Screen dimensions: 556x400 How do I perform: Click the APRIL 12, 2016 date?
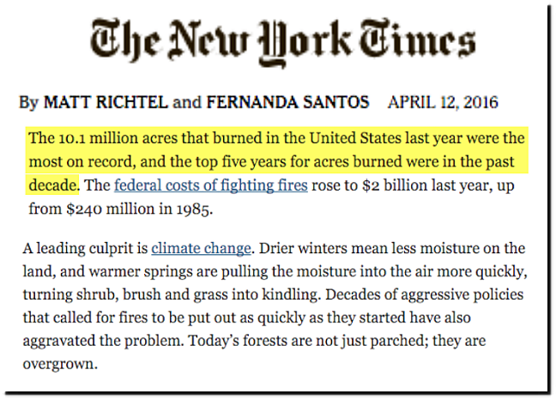443,102
